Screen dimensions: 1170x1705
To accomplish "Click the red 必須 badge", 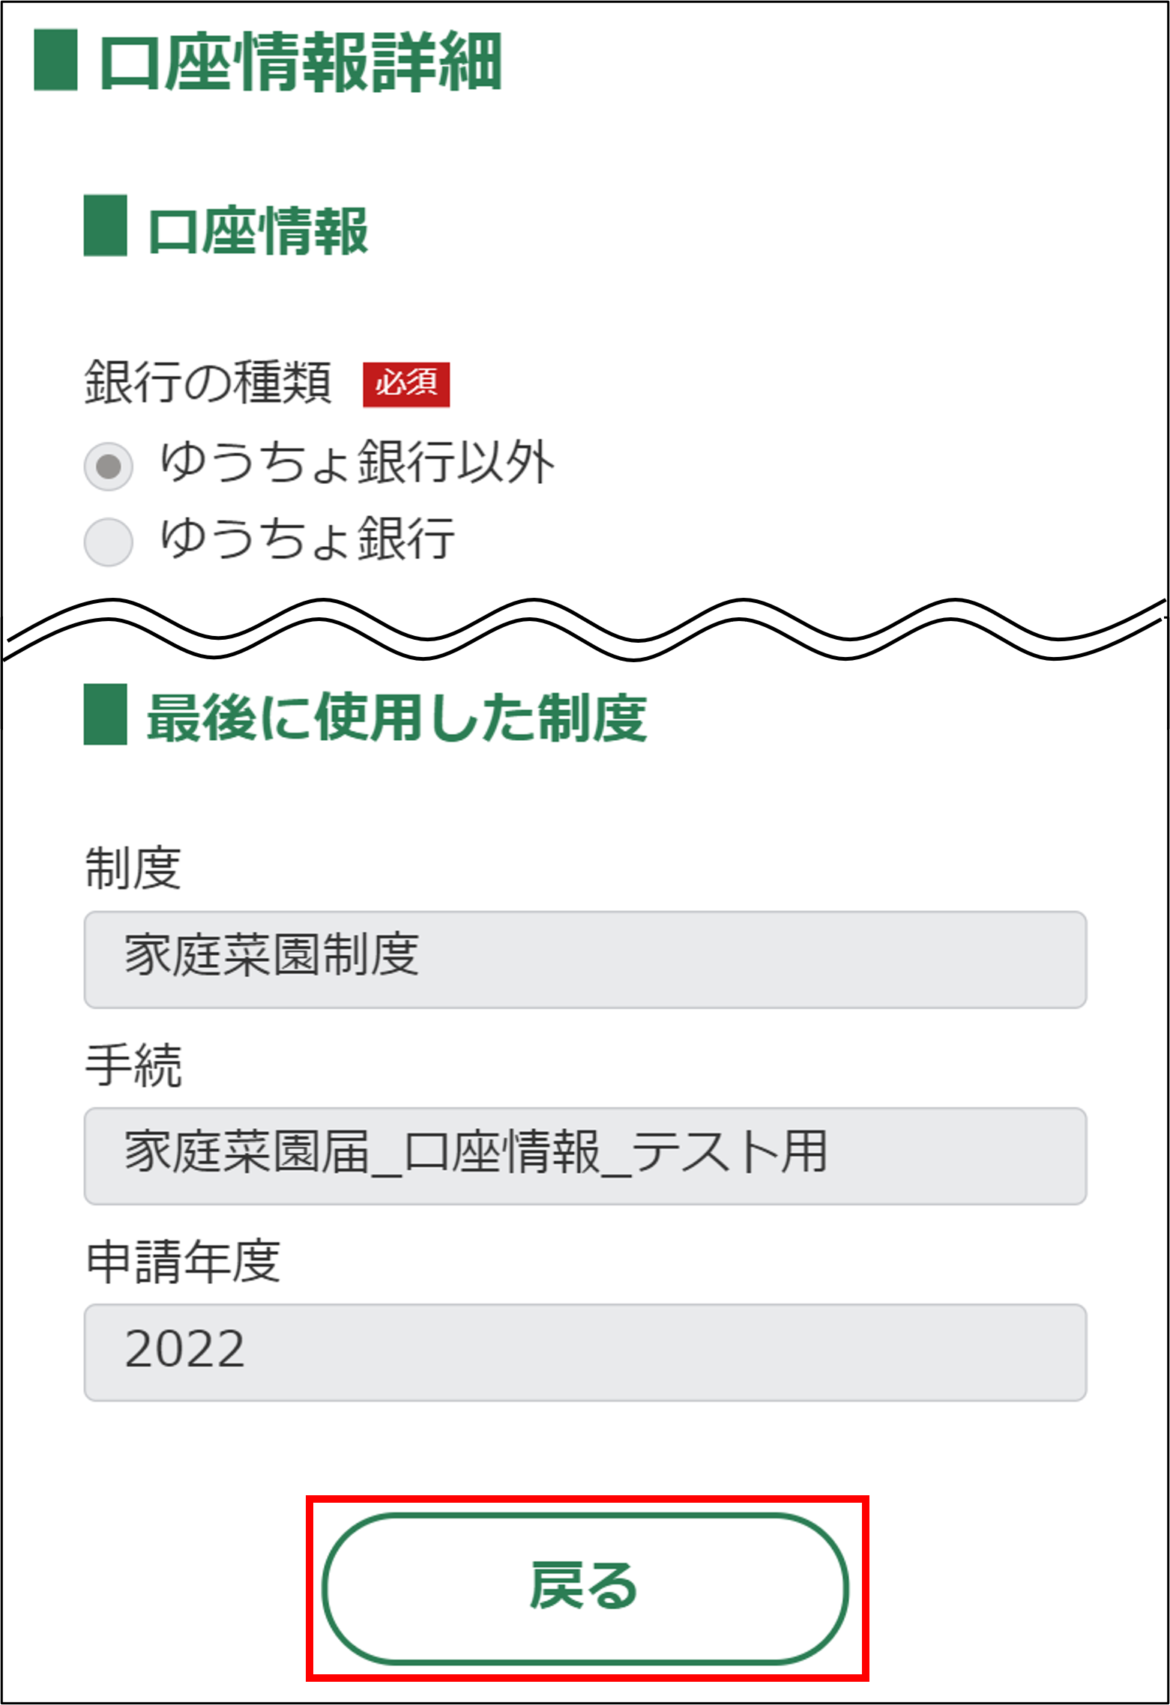I will tap(406, 384).
